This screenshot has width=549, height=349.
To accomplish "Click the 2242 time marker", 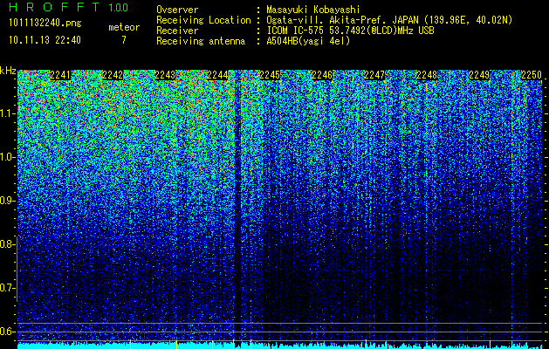I will tap(113, 75).
